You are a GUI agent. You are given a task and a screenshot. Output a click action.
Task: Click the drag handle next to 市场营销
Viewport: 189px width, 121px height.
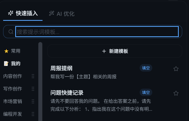(x=33, y=101)
